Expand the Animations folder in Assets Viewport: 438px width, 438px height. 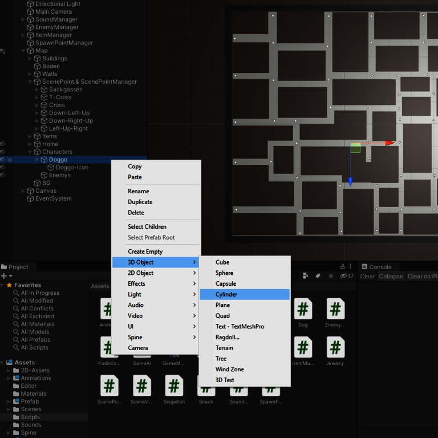click(x=9, y=378)
